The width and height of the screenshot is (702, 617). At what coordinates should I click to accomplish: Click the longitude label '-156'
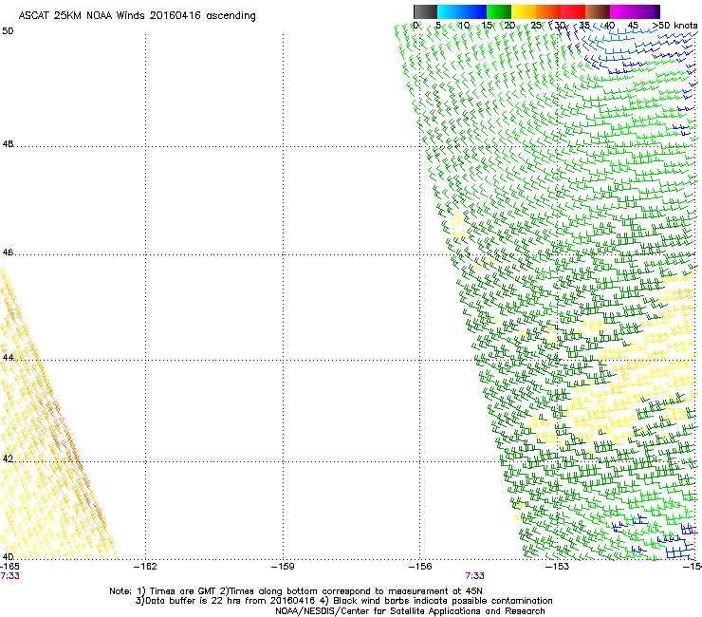tap(420, 567)
